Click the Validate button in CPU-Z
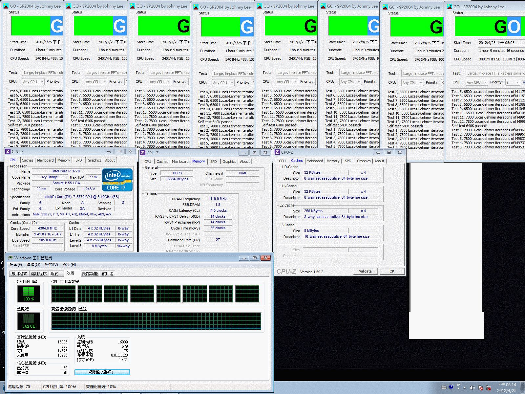 365,271
